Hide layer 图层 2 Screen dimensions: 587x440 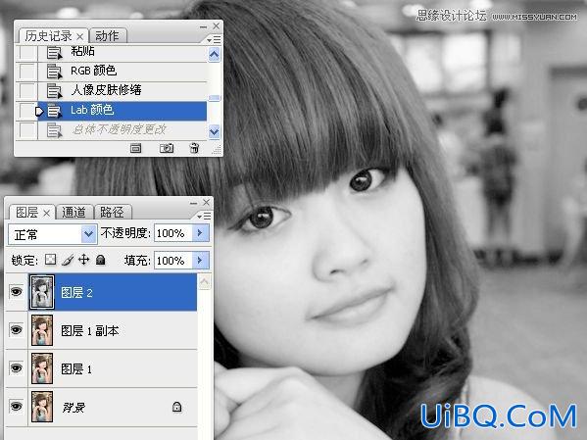16,292
